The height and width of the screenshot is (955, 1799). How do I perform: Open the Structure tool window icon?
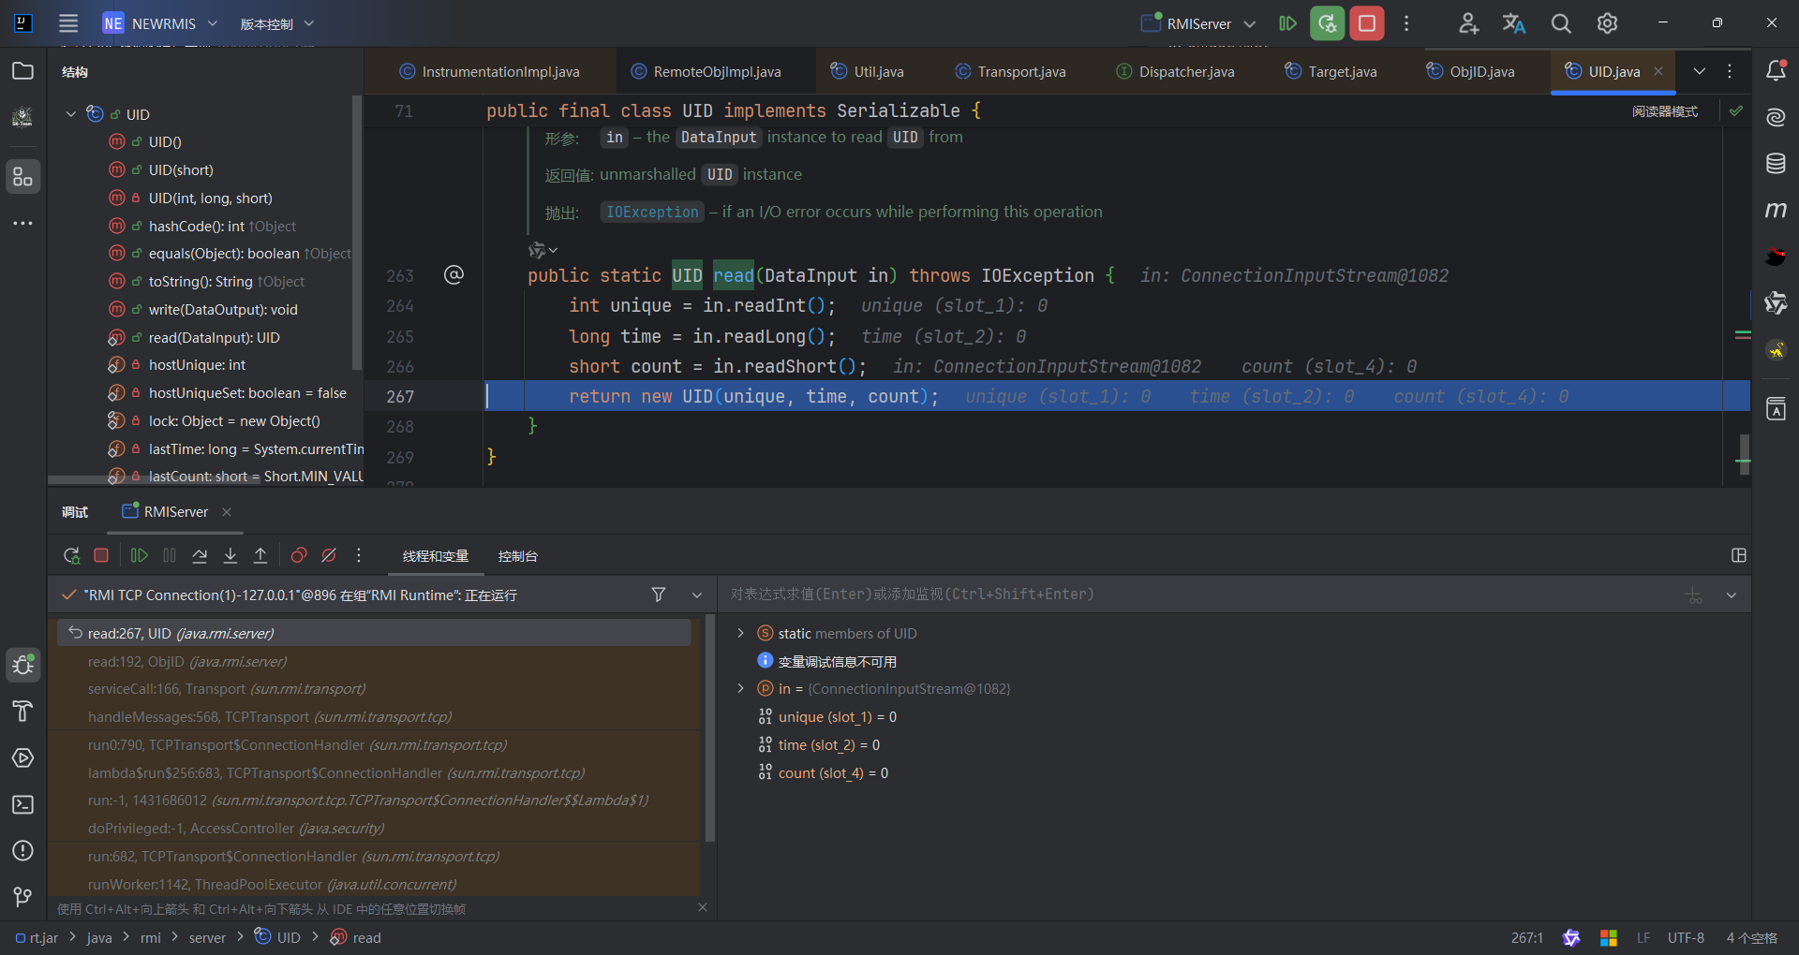[23, 176]
